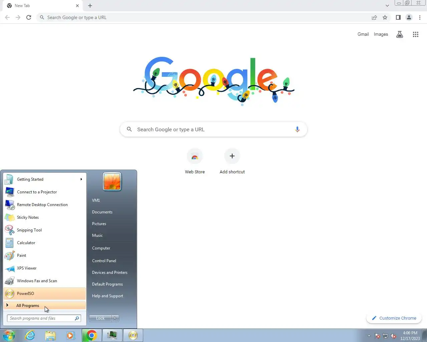Open the Images link
This screenshot has height=342, width=427.
[x=381, y=34]
